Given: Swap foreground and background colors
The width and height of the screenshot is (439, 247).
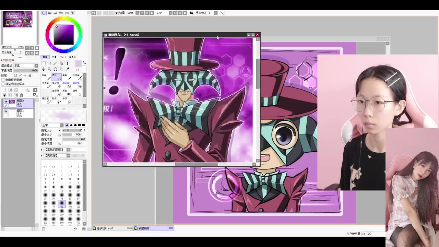Looking at the screenshot, I should (x=84, y=63).
